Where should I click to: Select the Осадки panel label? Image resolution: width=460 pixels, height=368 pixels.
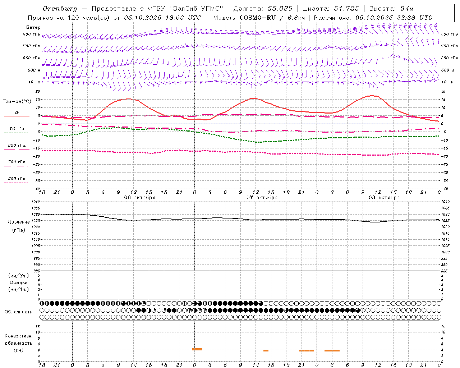pyautogui.click(x=19, y=282)
